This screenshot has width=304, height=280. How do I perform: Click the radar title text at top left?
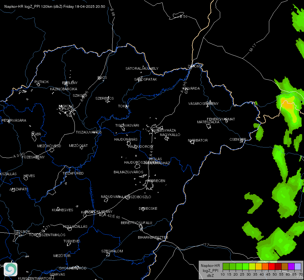click(55, 7)
